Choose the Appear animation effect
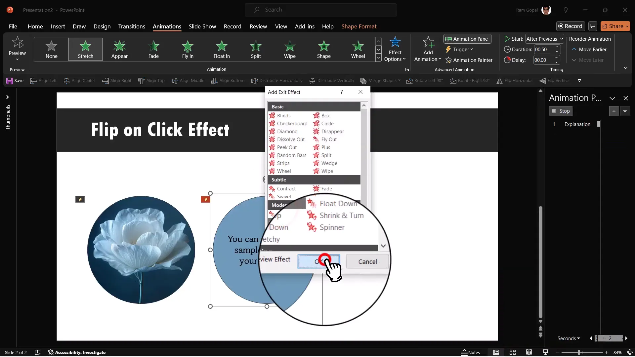The width and height of the screenshot is (635, 357). (x=119, y=49)
